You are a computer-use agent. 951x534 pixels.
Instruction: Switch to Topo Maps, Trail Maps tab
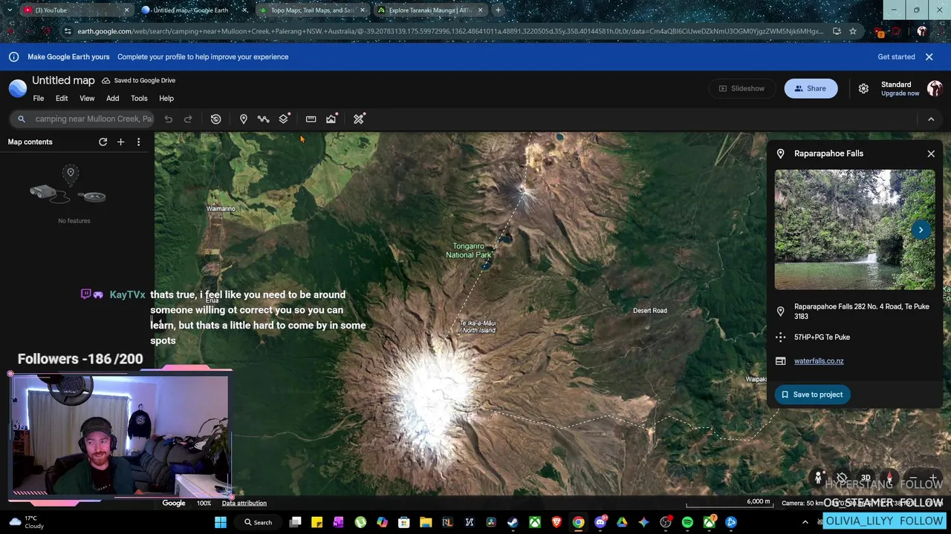point(312,10)
